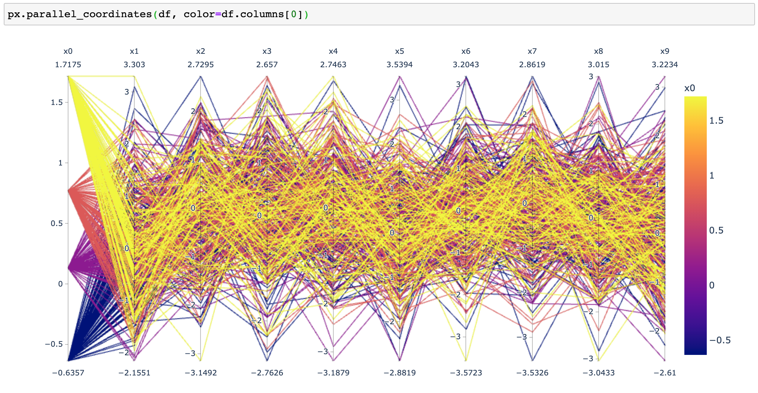The height and width of the screenshot is (393, 758).
Task: Click the x0 colorbar gradient
Action: point(695,225)
